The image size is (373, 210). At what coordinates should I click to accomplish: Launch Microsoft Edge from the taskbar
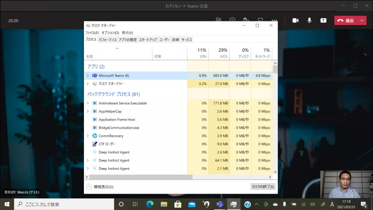(150, 204)
